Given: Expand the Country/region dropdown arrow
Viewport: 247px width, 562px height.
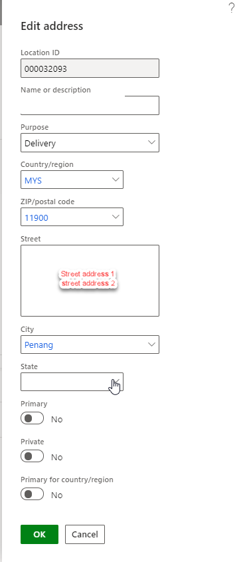Looking at the screenshot, I should pos(116,180).
